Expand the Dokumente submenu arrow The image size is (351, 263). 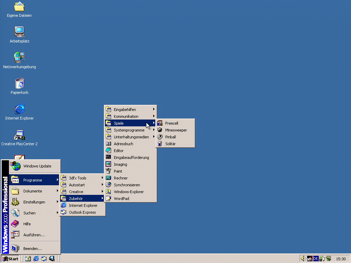coord(58,191)
